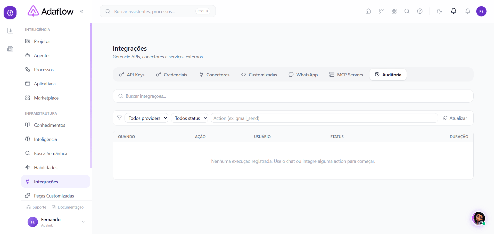Click the Documentação link
This screenshot has height=234, width=494.
coord(68,207)
